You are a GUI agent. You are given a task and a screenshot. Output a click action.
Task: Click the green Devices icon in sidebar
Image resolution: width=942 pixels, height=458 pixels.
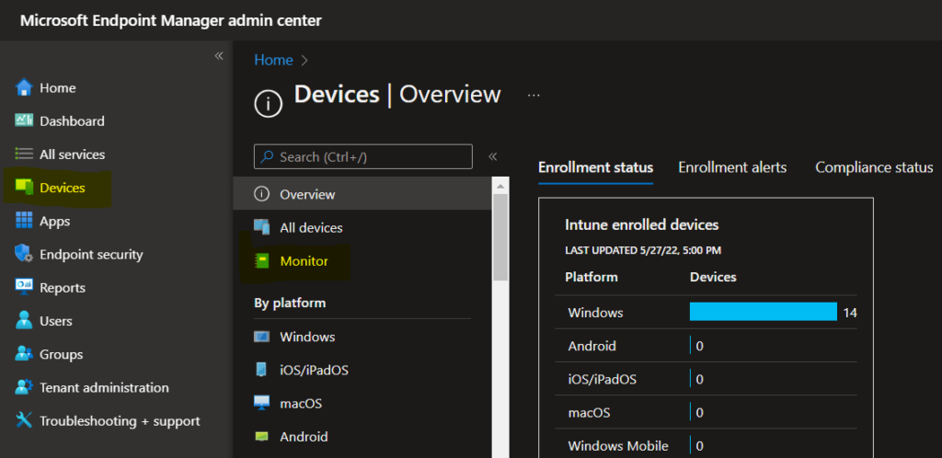point(23,188)
